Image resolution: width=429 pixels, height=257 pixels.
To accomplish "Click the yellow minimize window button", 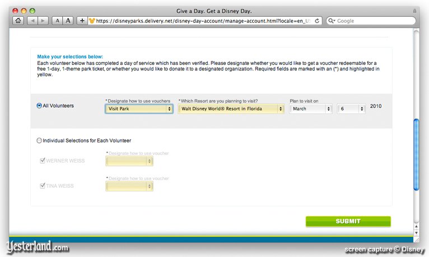I will pos(24,11).
